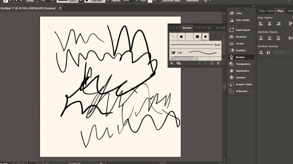This screenshot has width=293, height=164.
Task: Click Horizontal Distribute Space icon
Action: [268, 52]
